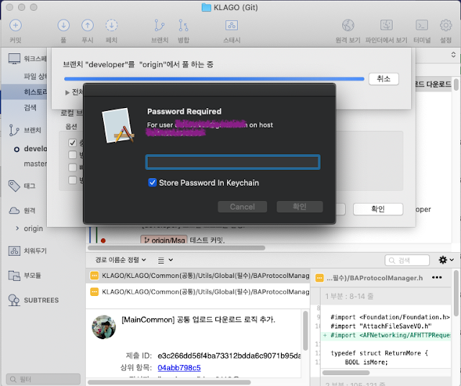Image resolution: width=461 pixels, height=386 pixels.
Task: Select 히스토리 in the sidebar
Action: [35, 92]
